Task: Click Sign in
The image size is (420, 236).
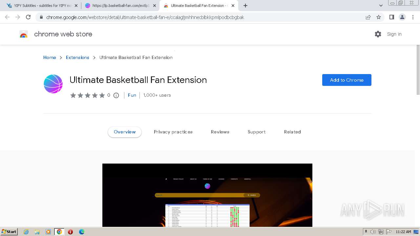Action: click(x=394, y=34)
